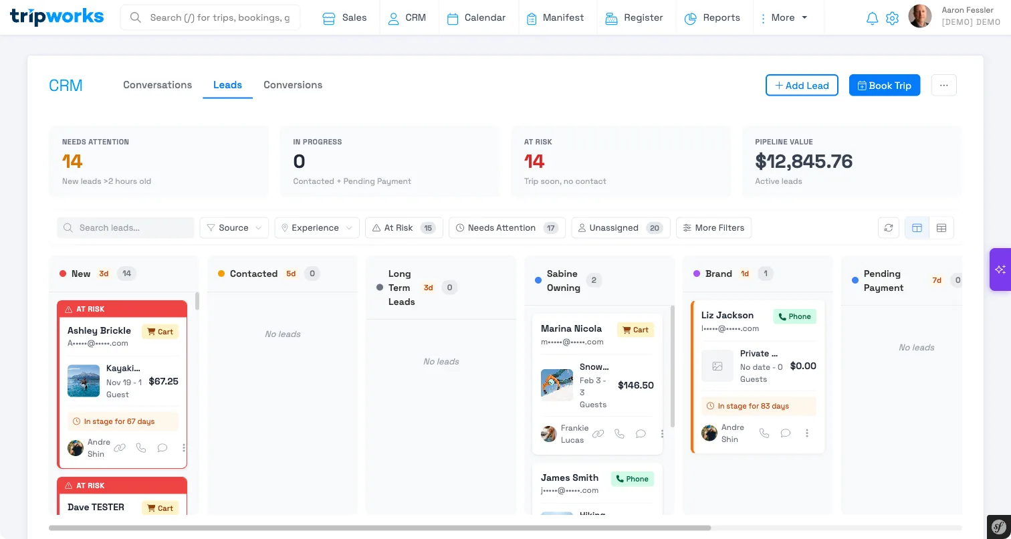Click the 'In stage for 83 days' notice
The height and width of the screenshot is (539, 1011).
coord(758,406)
